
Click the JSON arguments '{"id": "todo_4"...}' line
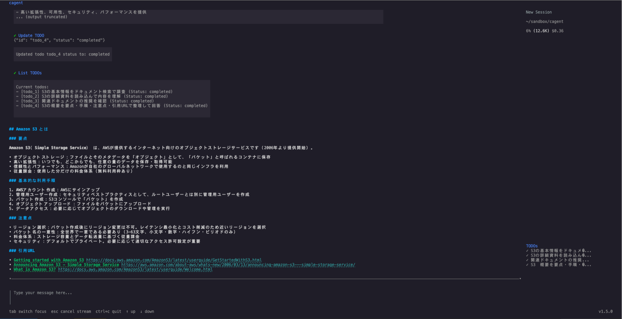point(59,40)
